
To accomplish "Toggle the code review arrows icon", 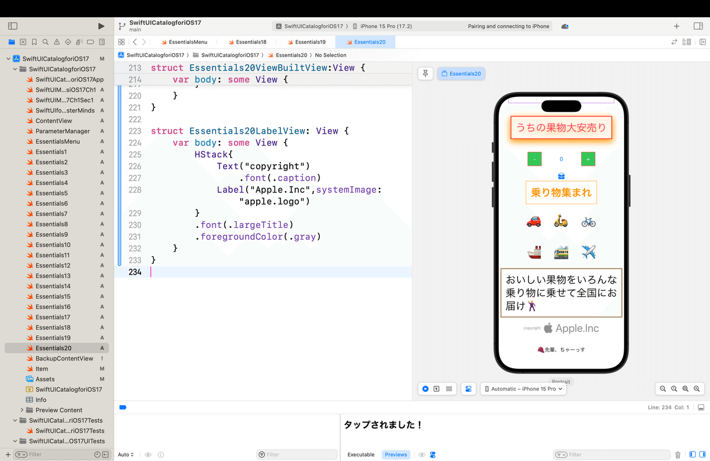I will pyautogui.click(x=674, y=42).
